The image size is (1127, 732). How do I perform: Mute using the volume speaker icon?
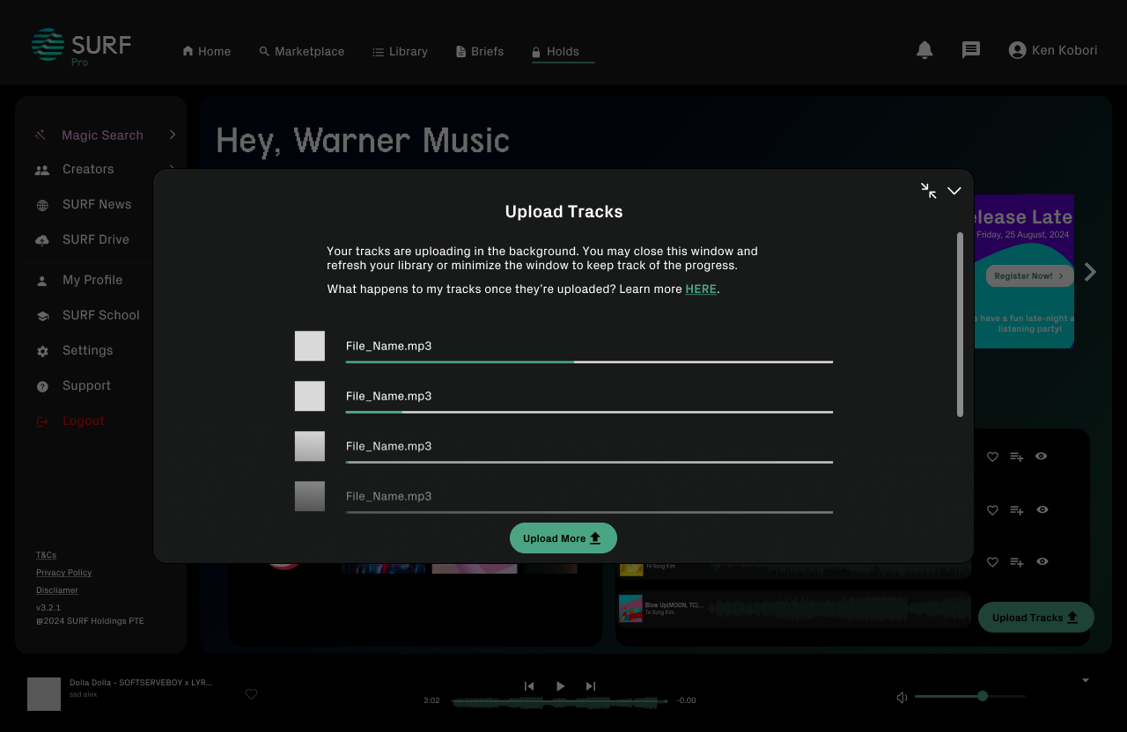902,698
